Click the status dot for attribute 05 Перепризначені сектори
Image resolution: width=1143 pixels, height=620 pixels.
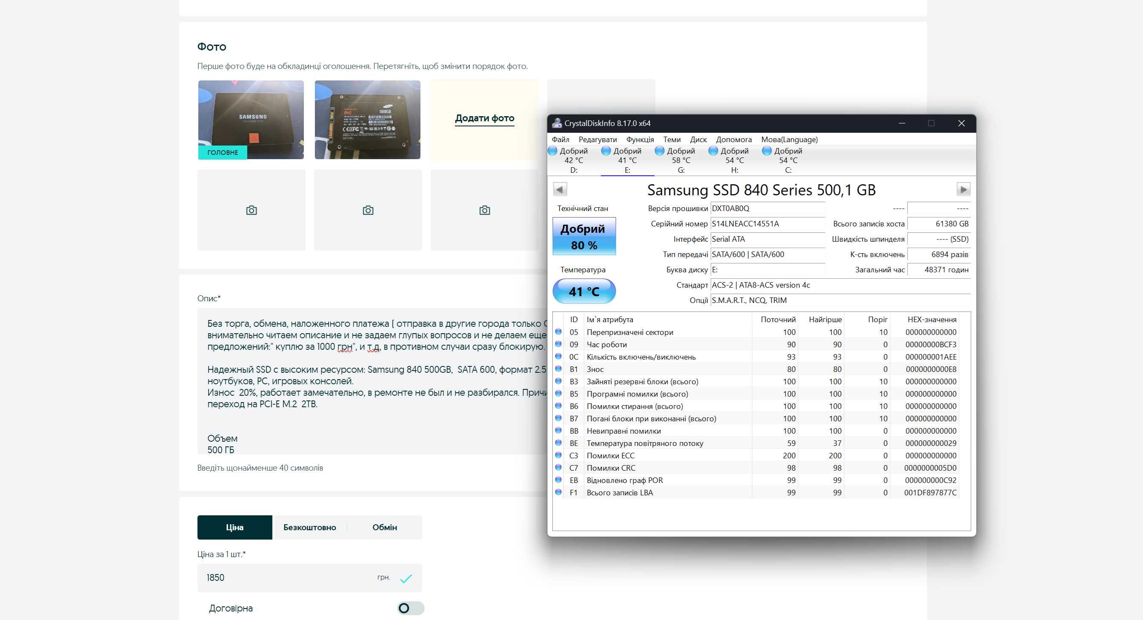pyautogui.click(x=559, y=332)
